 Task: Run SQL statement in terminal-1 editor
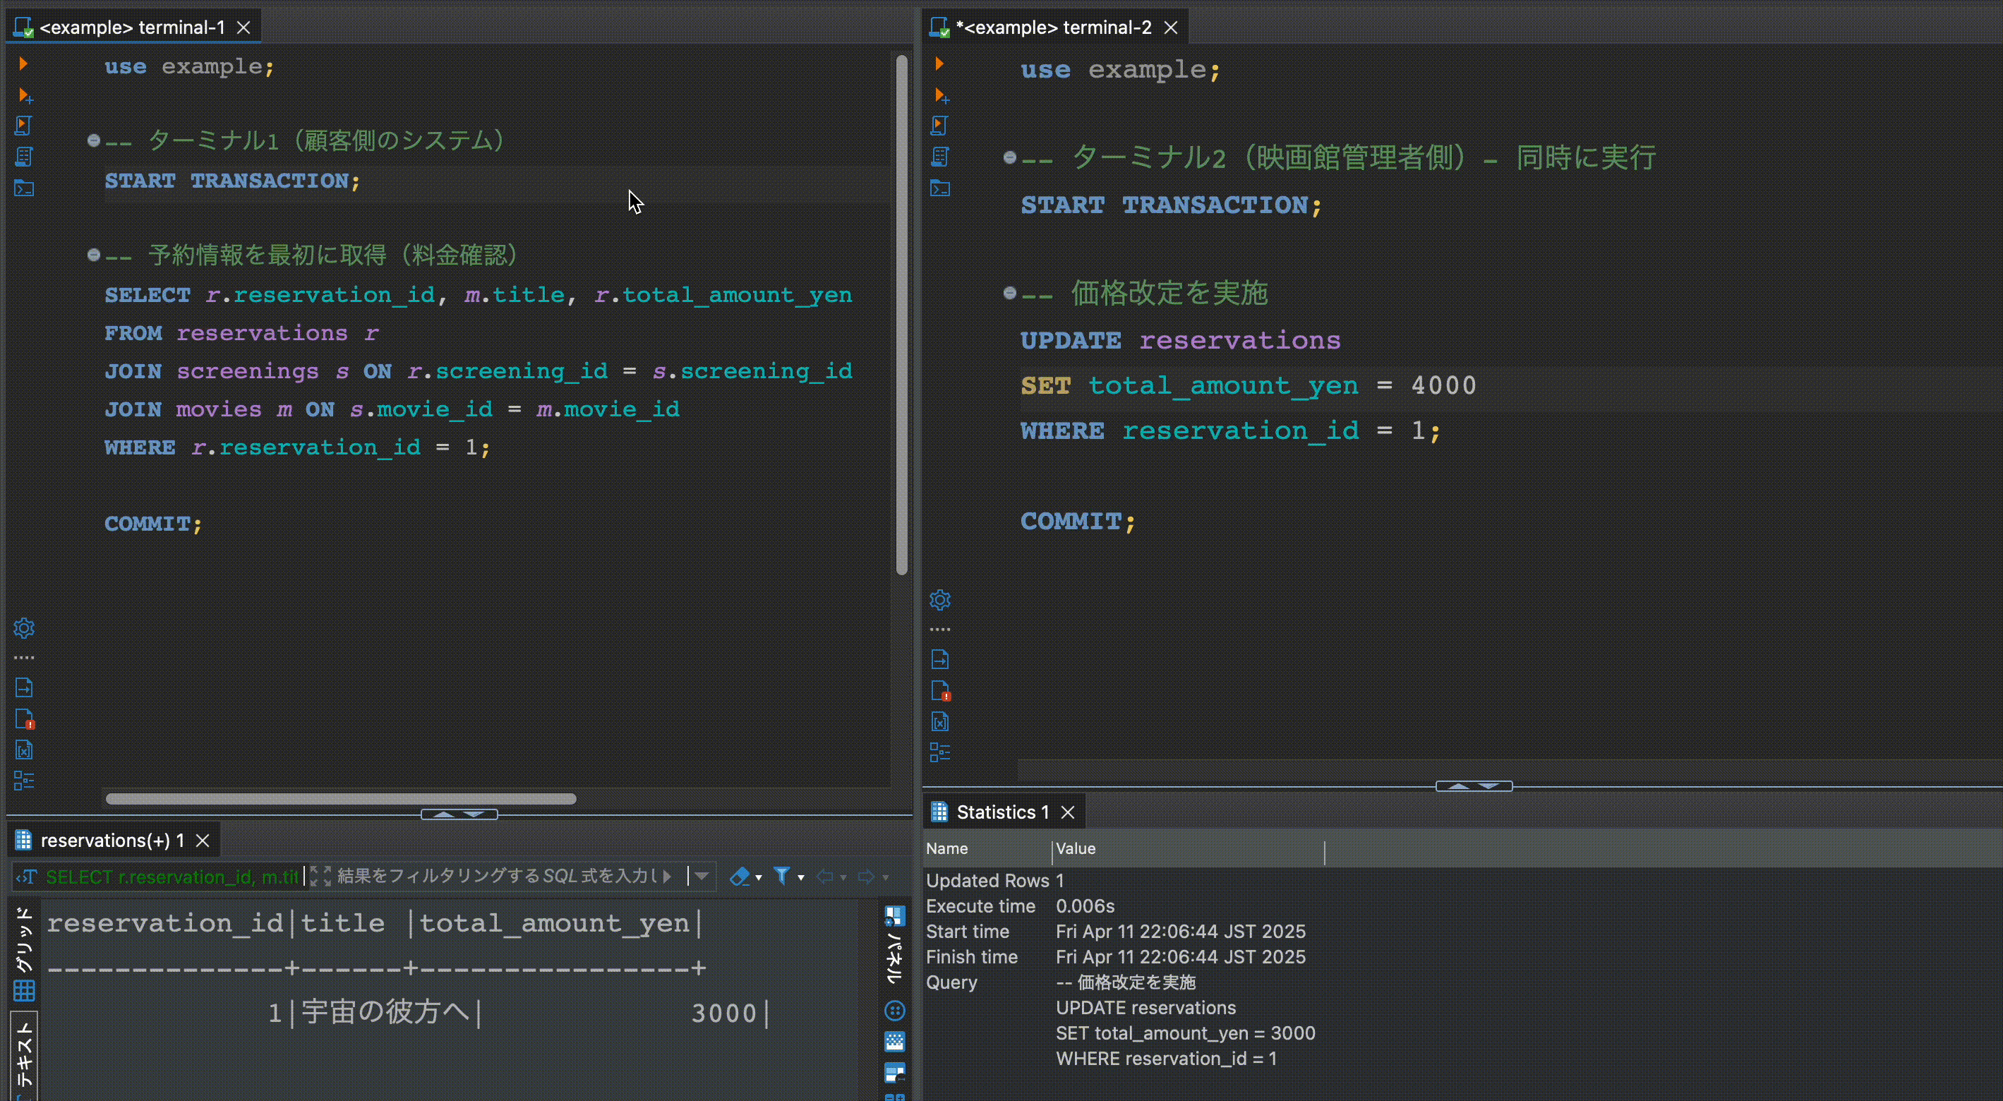coord(23,64)
